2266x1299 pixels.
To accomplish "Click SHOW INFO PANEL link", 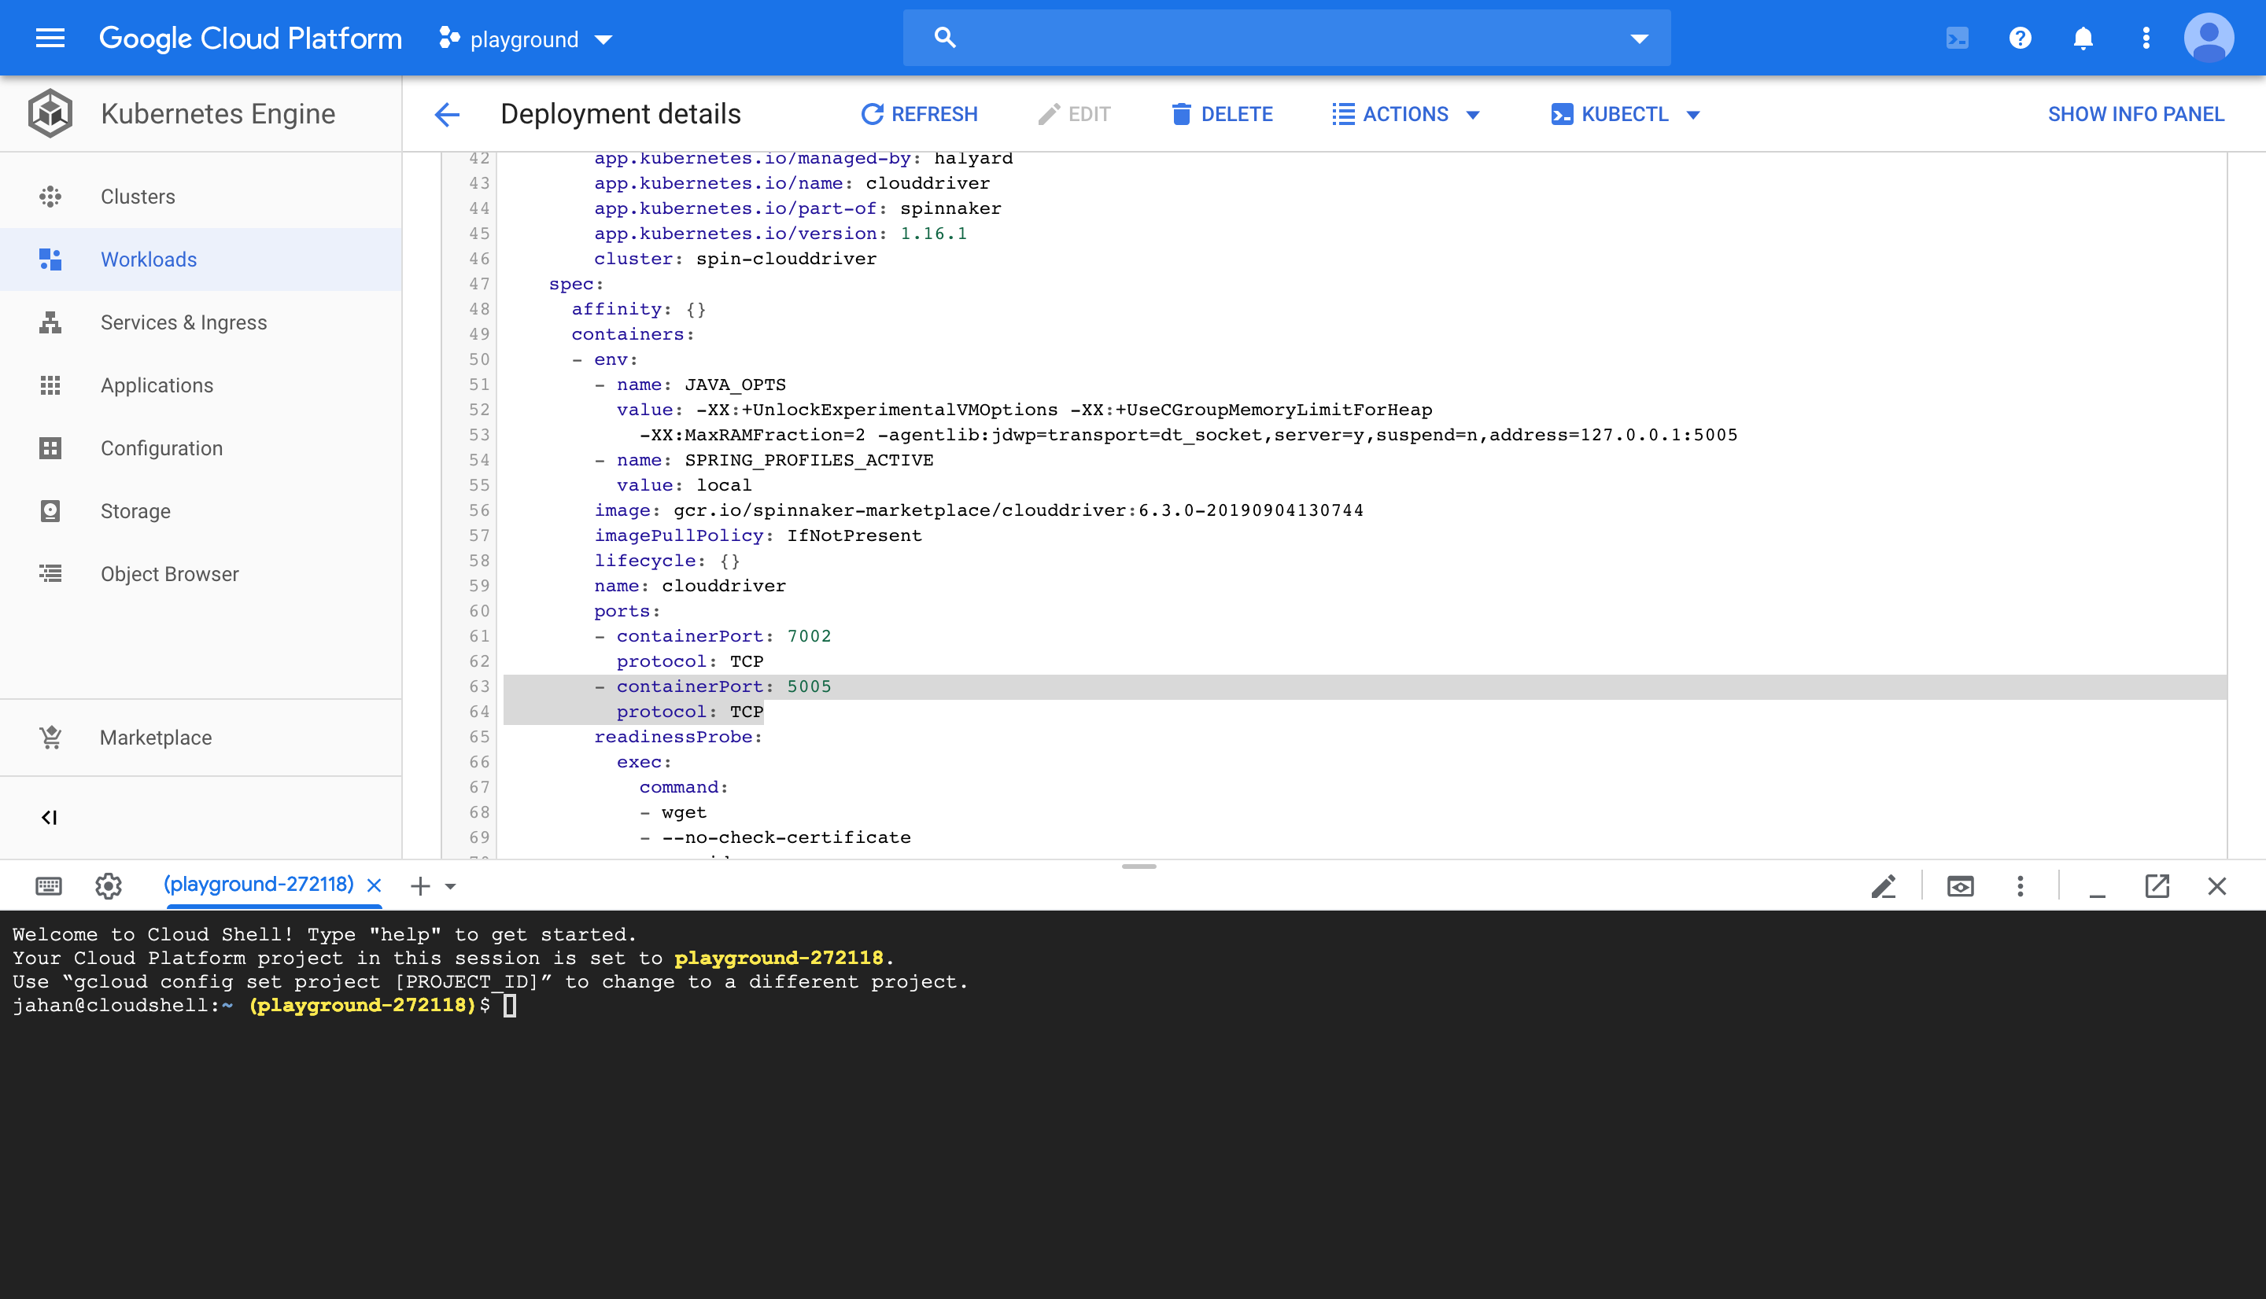I will (2135, 114).
